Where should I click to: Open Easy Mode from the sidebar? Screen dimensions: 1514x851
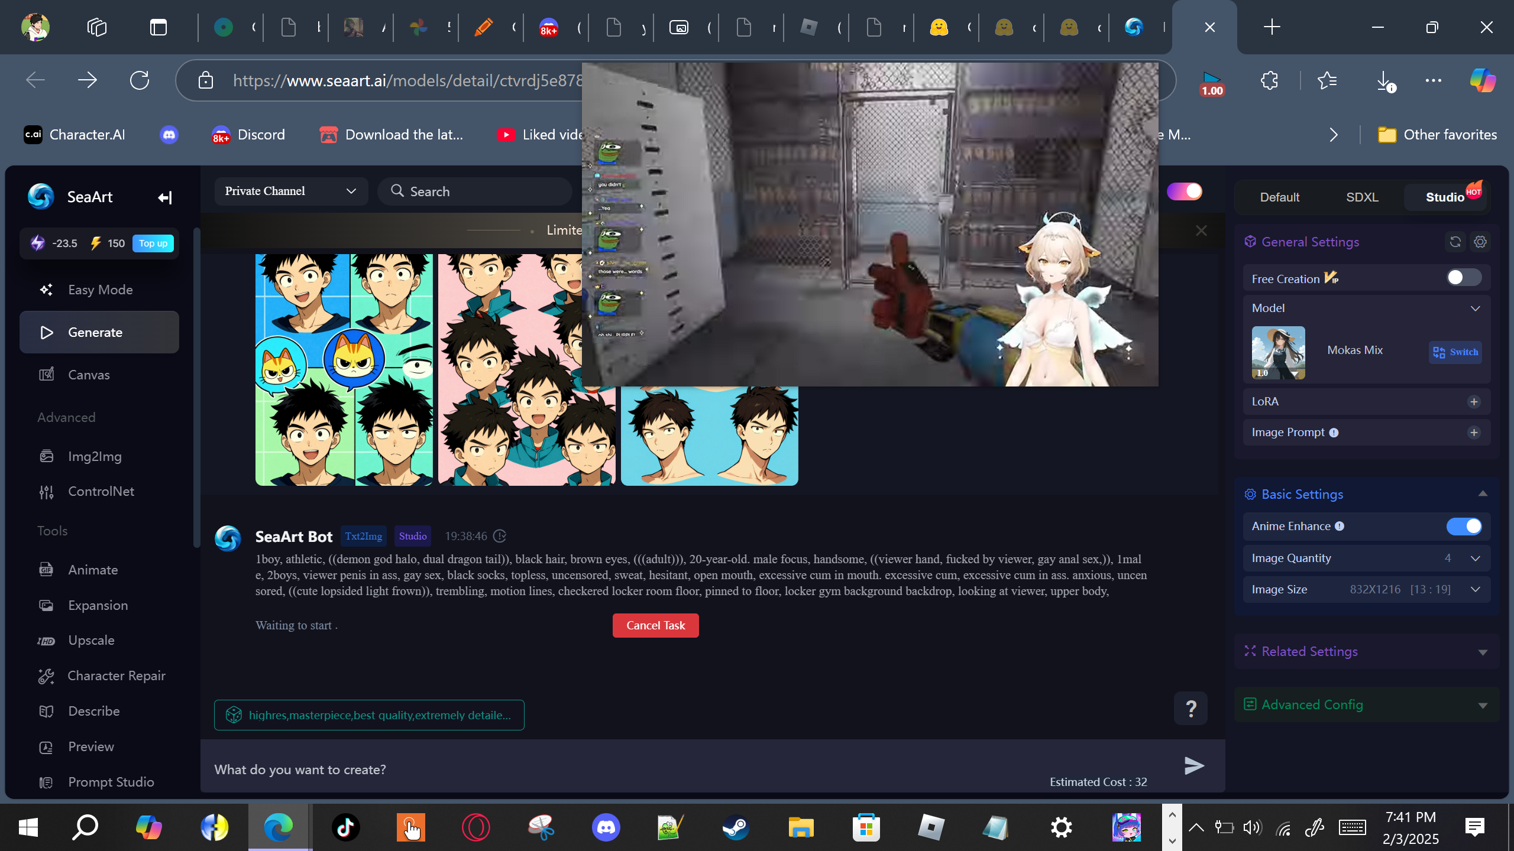point(99,290)
